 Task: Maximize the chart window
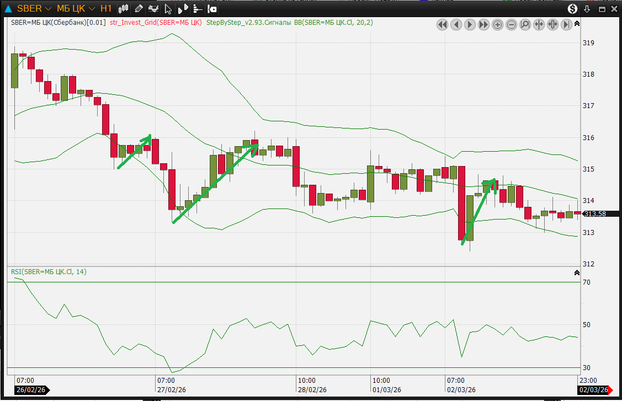tap(602, 9)
